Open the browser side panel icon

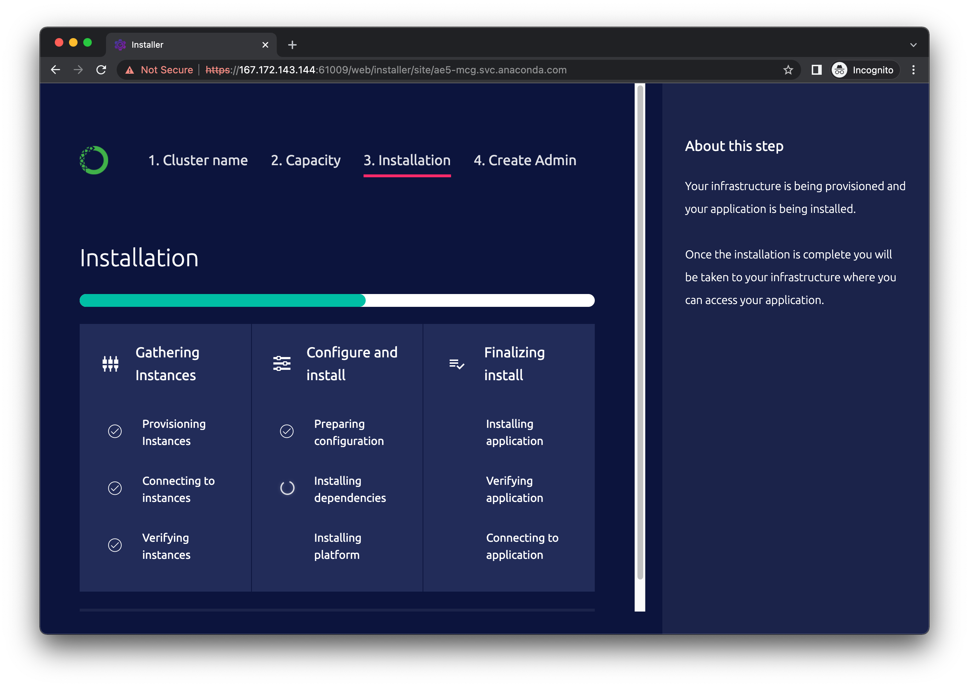tap(816, 70)
